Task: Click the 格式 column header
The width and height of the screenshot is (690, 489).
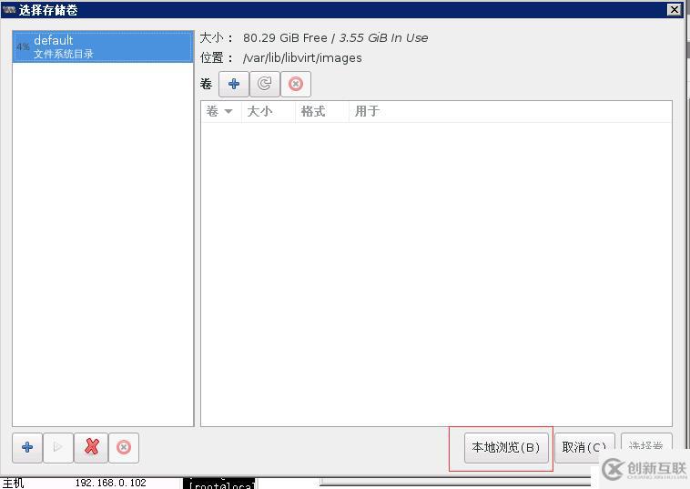Action: [x=321, y=111]
